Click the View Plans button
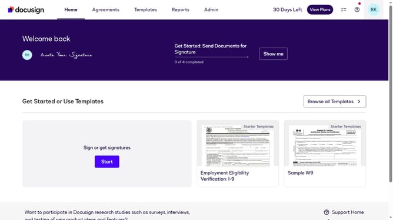The height and width of the screenshot is (220, 393). coord(320,10)
